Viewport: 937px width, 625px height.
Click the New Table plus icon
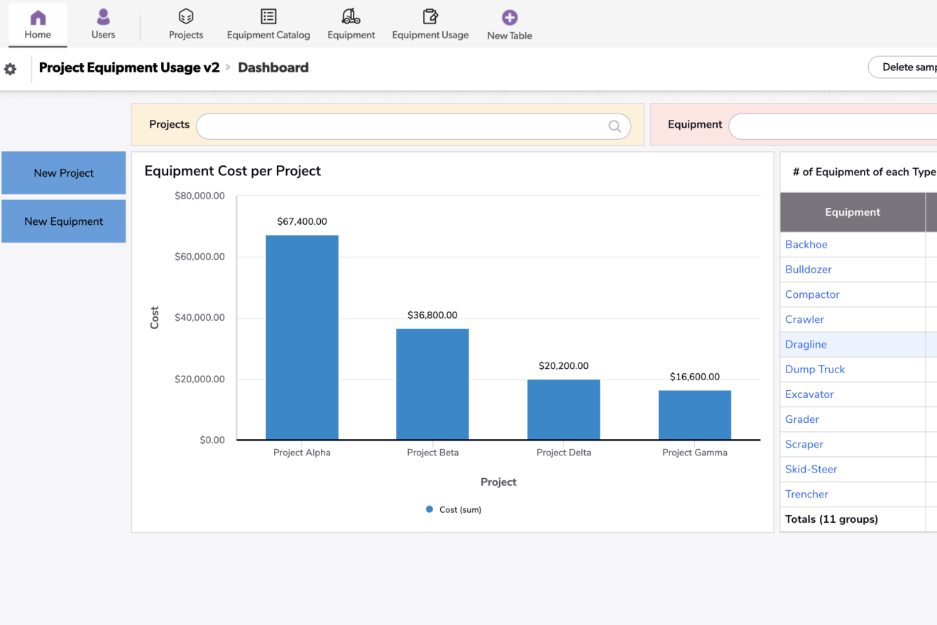click(x=509, y=18)
